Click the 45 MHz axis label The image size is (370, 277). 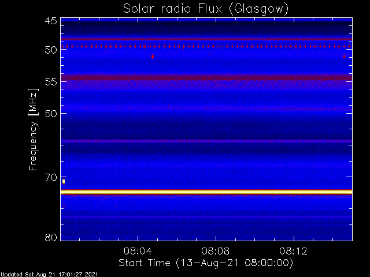click(x=51, y=21)
